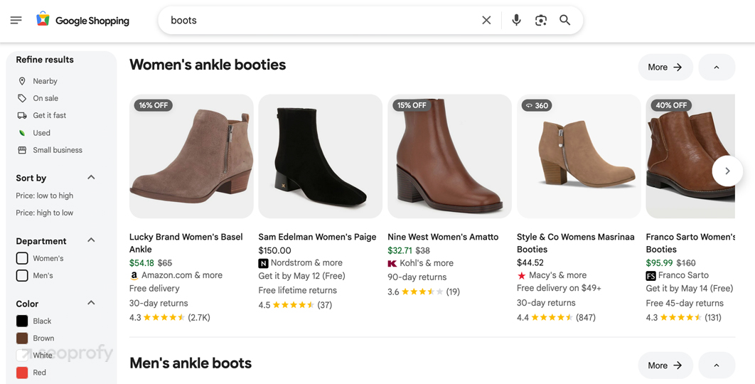
Task: Click the On sale tag icon
Action: tap(21, 98)
